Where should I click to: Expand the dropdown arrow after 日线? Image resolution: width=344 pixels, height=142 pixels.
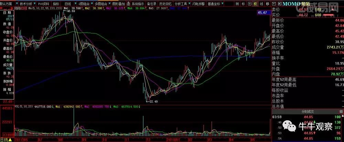click(76, 4)
